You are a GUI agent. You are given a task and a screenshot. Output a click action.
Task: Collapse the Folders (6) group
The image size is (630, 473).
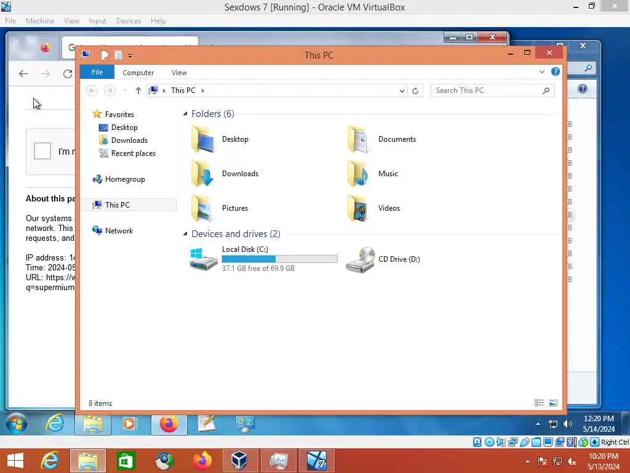point(185,114)
